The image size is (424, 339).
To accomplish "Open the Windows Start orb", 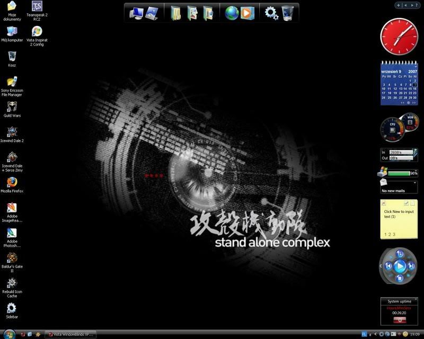I will click(x=9, y=334).
